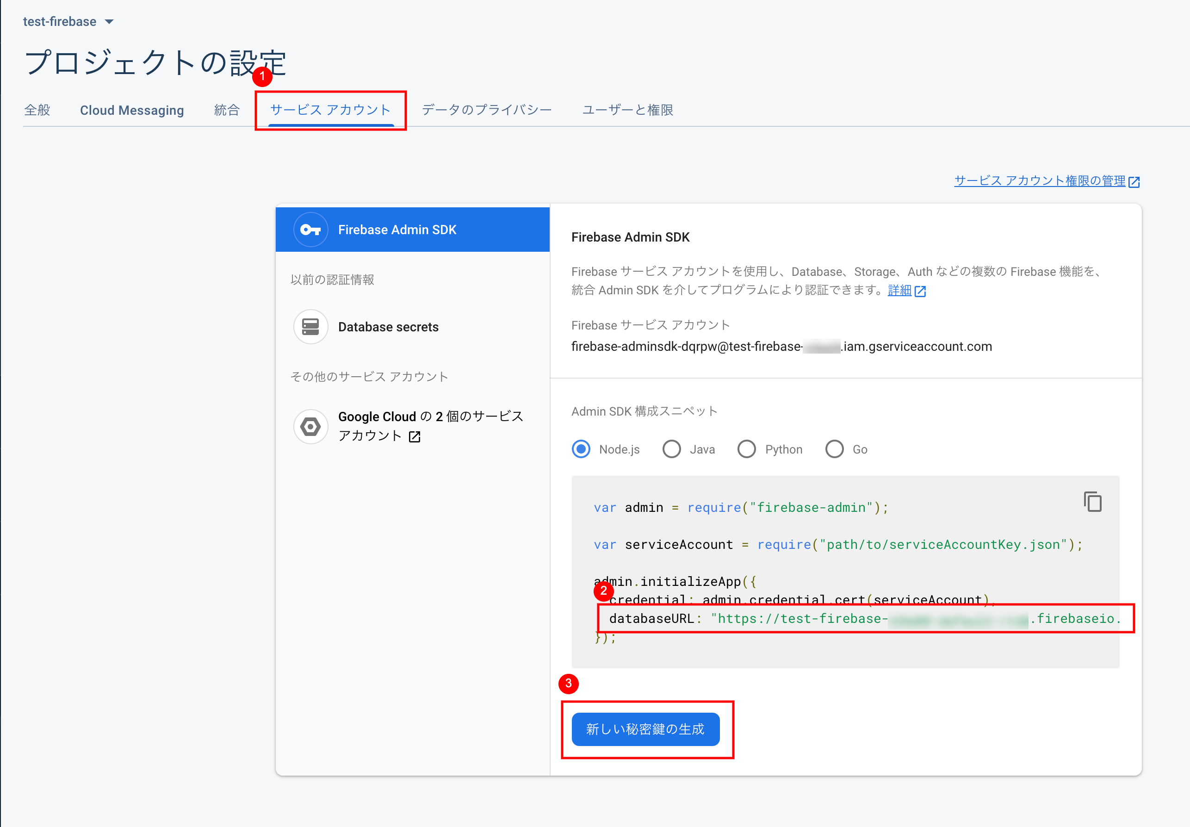Viewport: 1190px width, 827px height.
Task: Open the test-firebase project dropdown
Action: click(68, 22)
